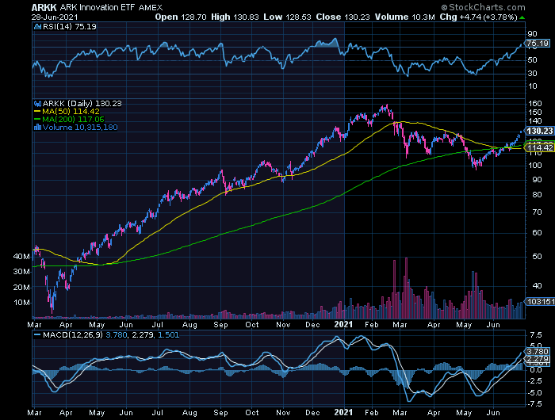Select the RSI(14) 75.19 legend label

[70, 26]
